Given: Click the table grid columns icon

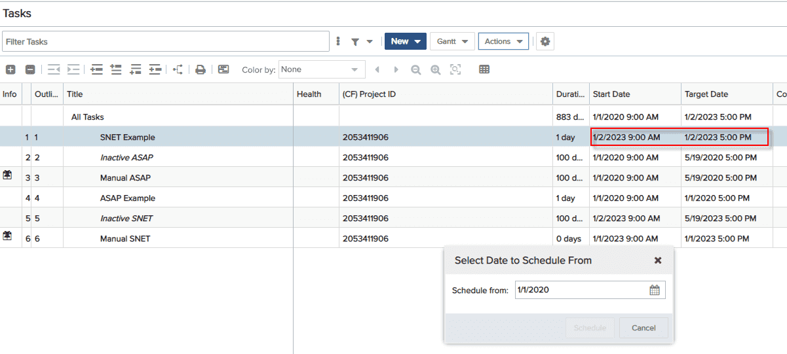Looking at the screenshot, I should coord(484,69).
